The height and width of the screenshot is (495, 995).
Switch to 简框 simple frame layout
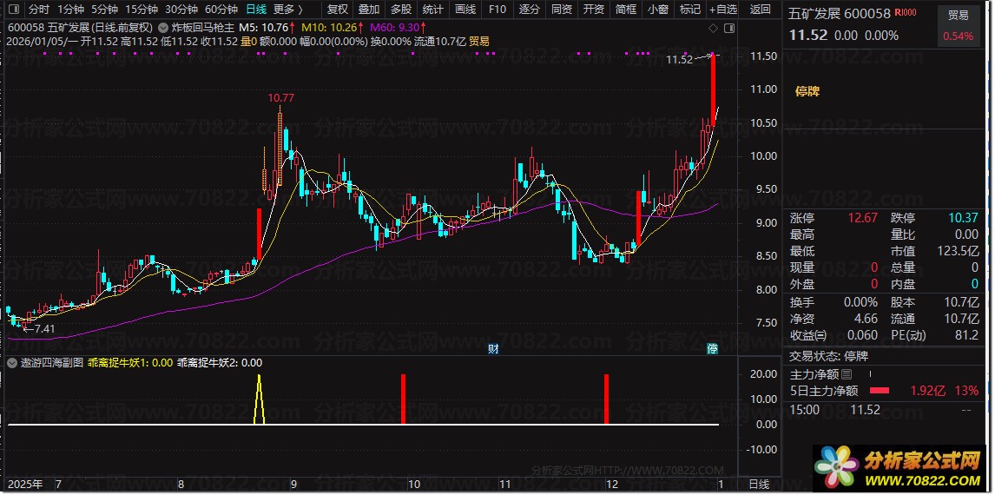point(626,10)
